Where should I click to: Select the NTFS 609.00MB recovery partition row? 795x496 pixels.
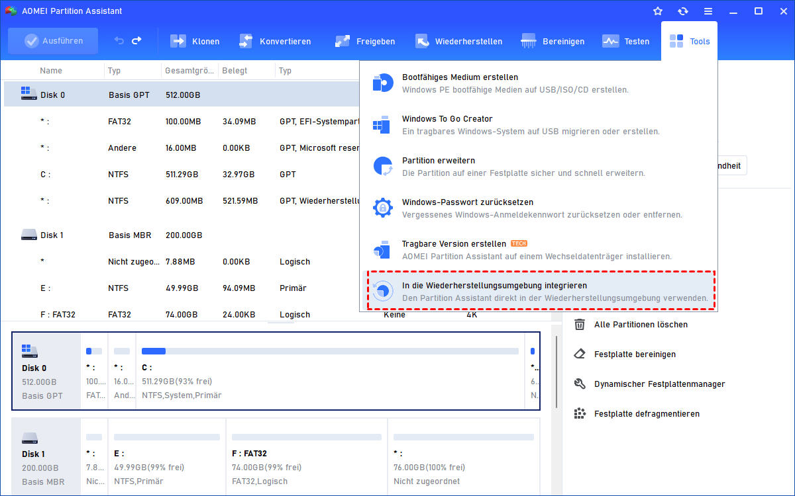[182, 201]
